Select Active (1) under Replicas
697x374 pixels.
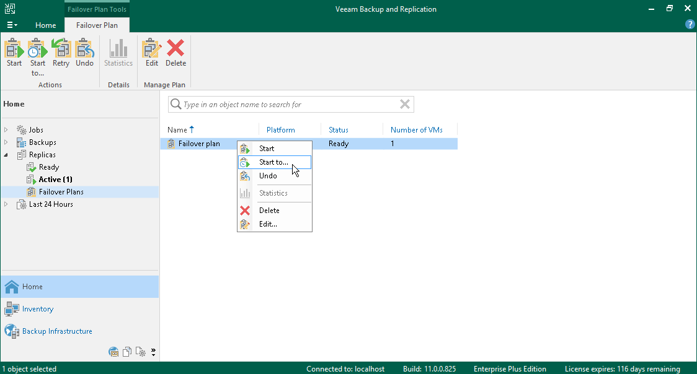[55, 180]
